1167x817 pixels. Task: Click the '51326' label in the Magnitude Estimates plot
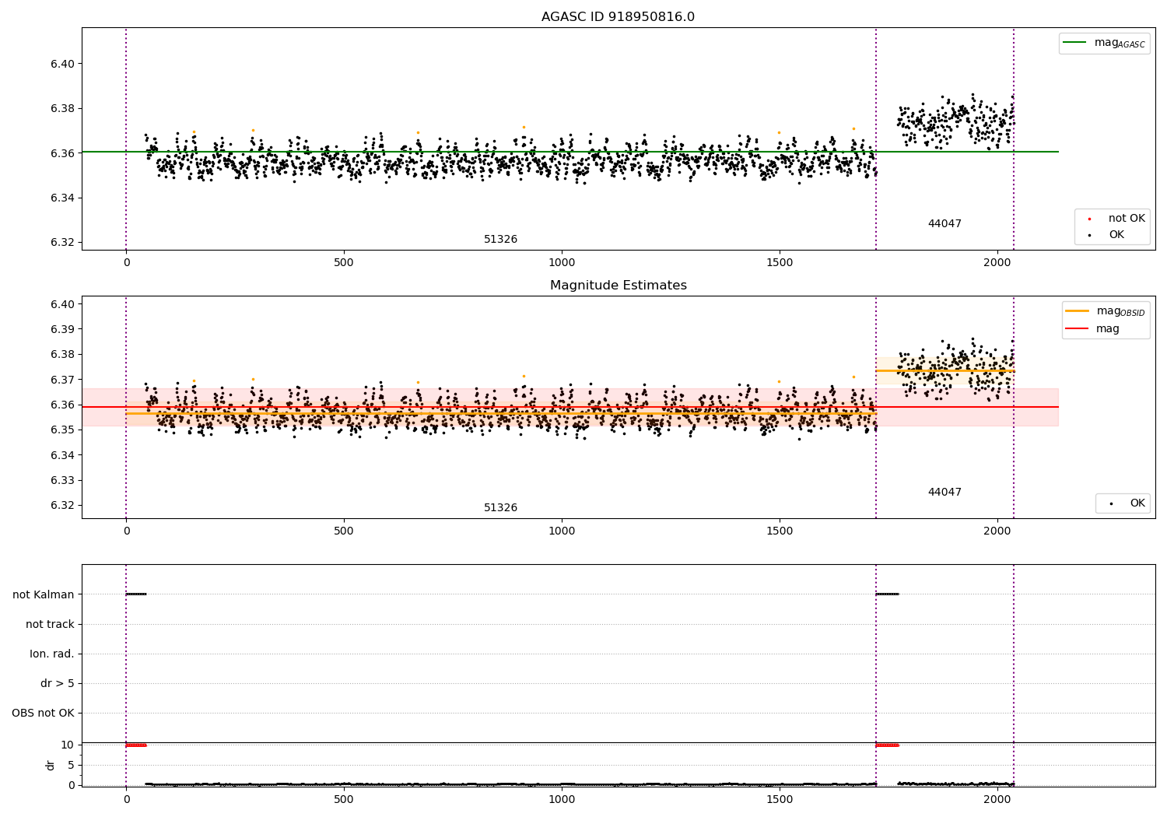tap(500, 508)
